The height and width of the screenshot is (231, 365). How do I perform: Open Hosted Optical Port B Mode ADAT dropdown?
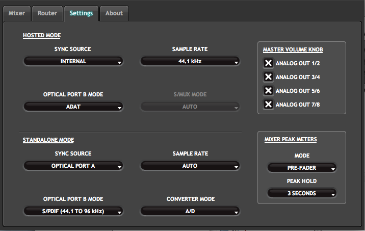(73, 107)
